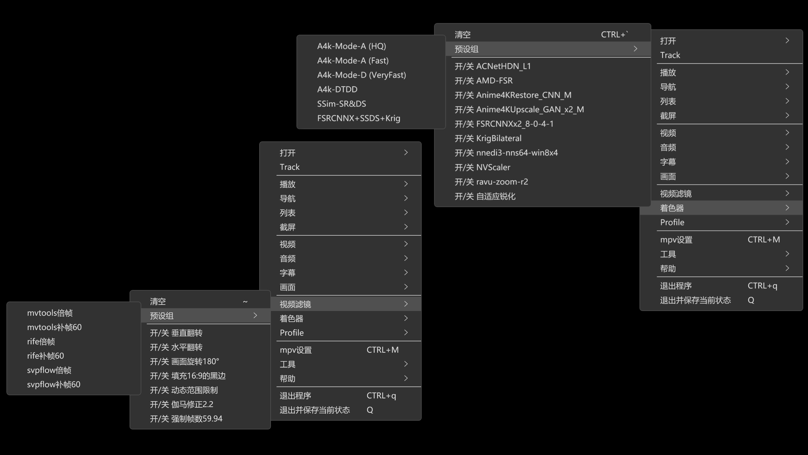Select A4k-Mode-A (HQ) shader preset

[351, 46]
